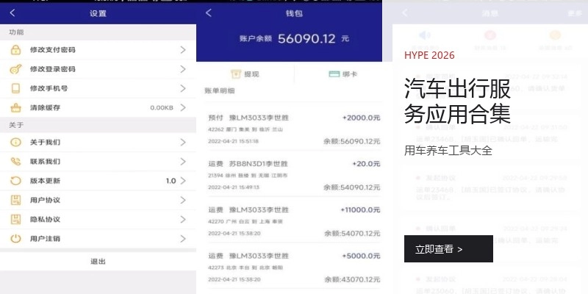The width and height of the screenshot is (588, 294).
Task: Open the 清除缓存 chevron
Action: click(x=183, y=108)
